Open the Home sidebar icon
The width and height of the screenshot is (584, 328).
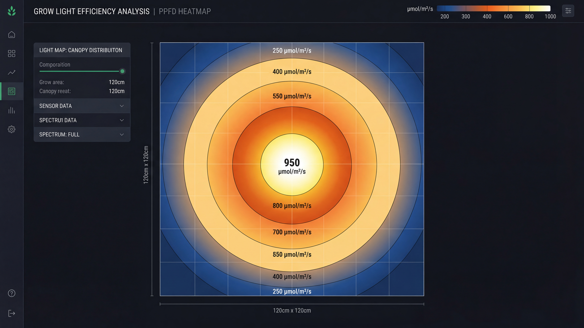[12, 35]
